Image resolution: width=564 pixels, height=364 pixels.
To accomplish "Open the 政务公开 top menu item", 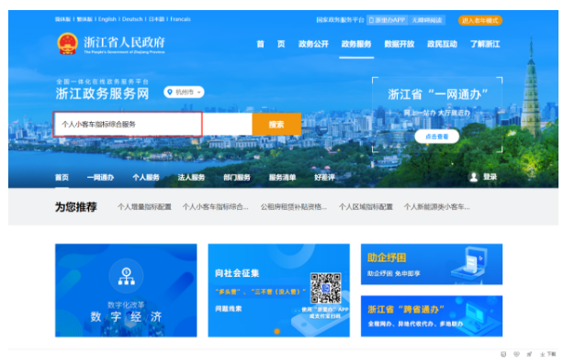I will (313, 44).
